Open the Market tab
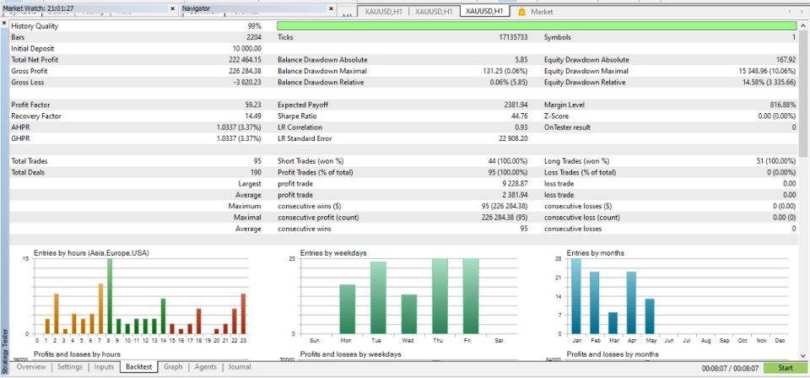Image resolution: width=810 pixels, height=378 pixels. (542, 11)
